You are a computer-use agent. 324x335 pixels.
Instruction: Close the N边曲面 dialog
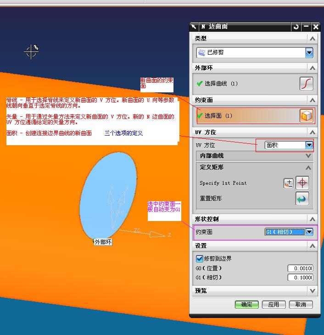316,27
